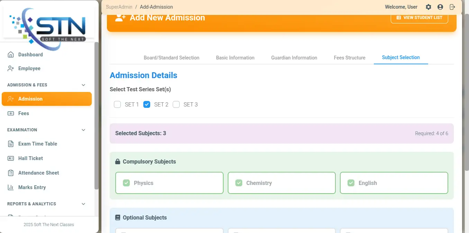469x233 pixels.
Task: Click the Fees money icon
Action: tap(11, 113)
